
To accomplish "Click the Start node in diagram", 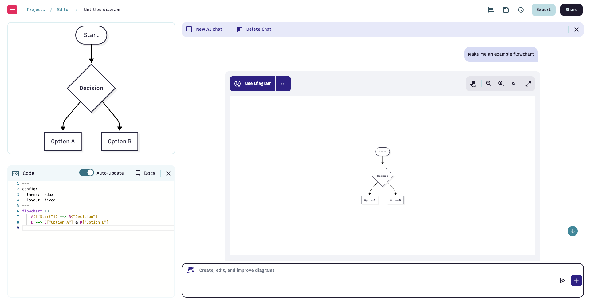I will pos(91,35).
